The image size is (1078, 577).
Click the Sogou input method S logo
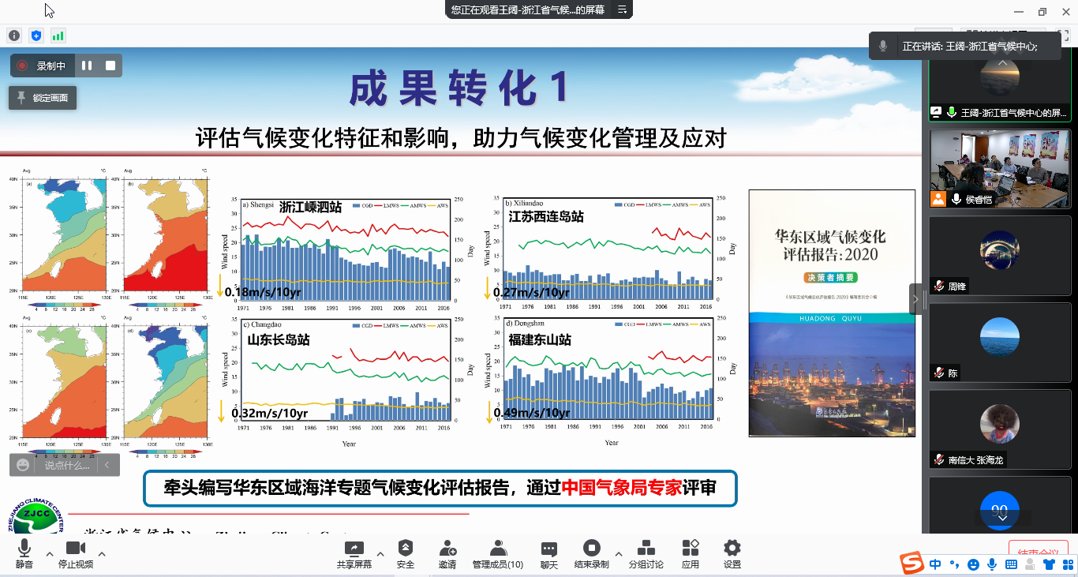[913, 564]
